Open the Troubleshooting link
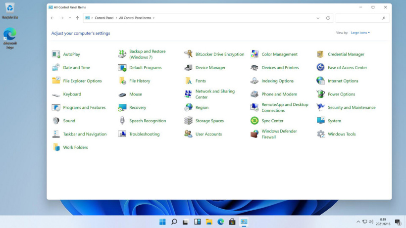This screenshot has height=228, width=406. pyautogui.click(x=144, y=134)
